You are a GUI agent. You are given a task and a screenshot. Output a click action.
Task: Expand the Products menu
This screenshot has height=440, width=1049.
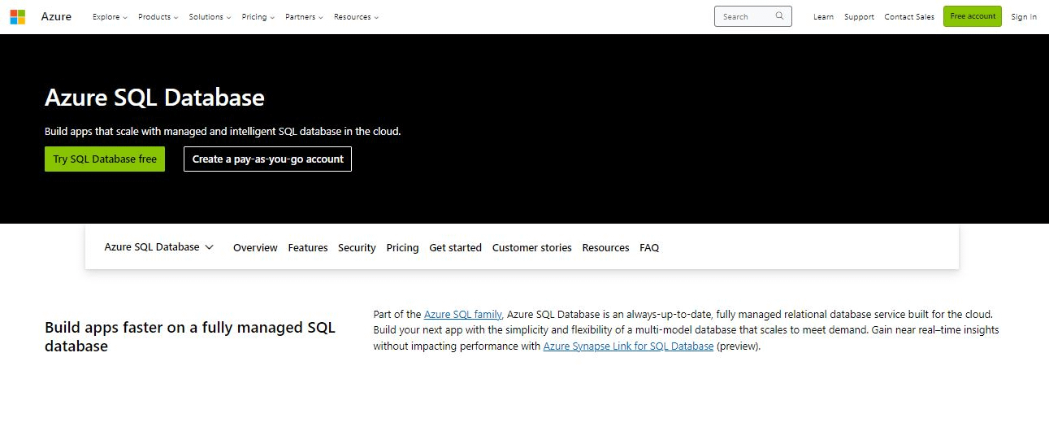pyautogui.click(x=158, y=16)
